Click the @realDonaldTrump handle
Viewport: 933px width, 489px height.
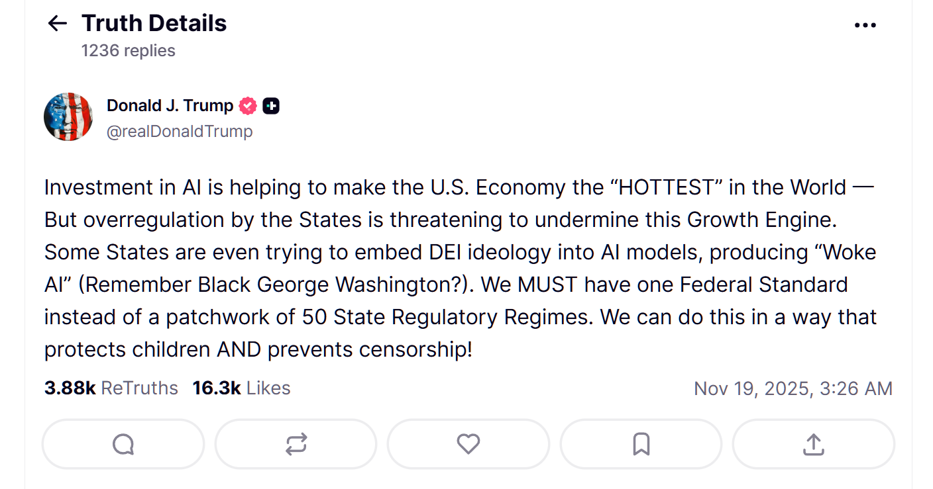click(180, 131)
